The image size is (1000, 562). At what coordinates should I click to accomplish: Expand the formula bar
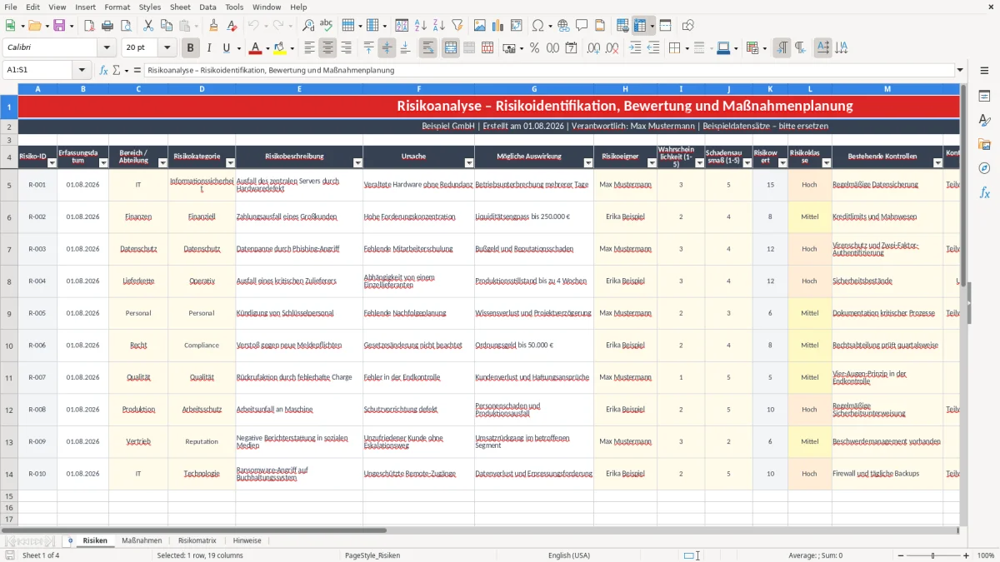click(960, 70)
